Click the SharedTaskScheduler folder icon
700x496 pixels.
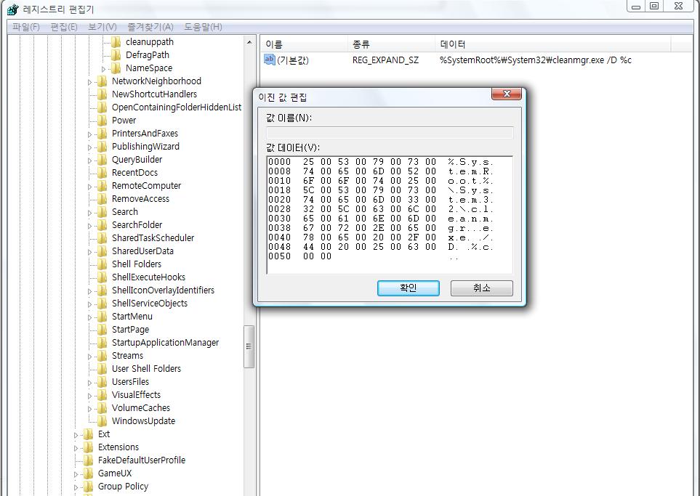tap(102, 238)
